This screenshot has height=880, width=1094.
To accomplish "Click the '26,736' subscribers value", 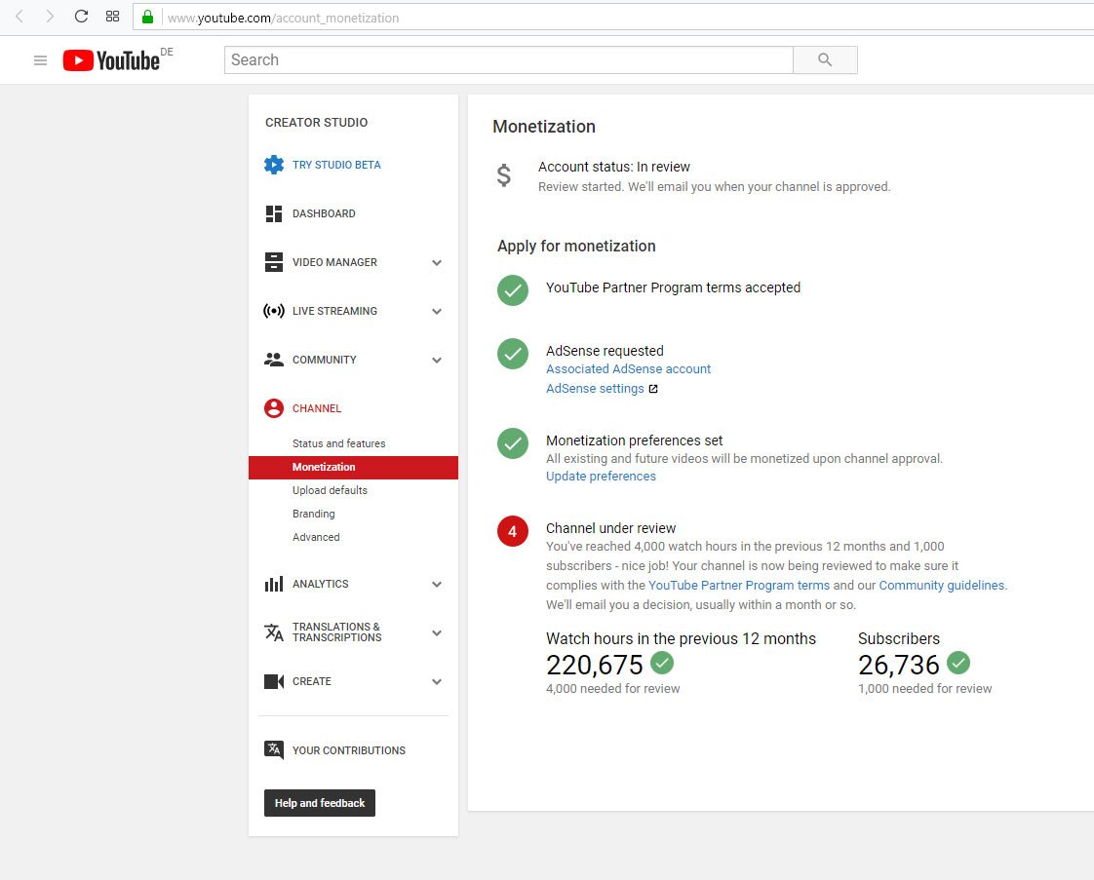I will (x=899, y=666).
